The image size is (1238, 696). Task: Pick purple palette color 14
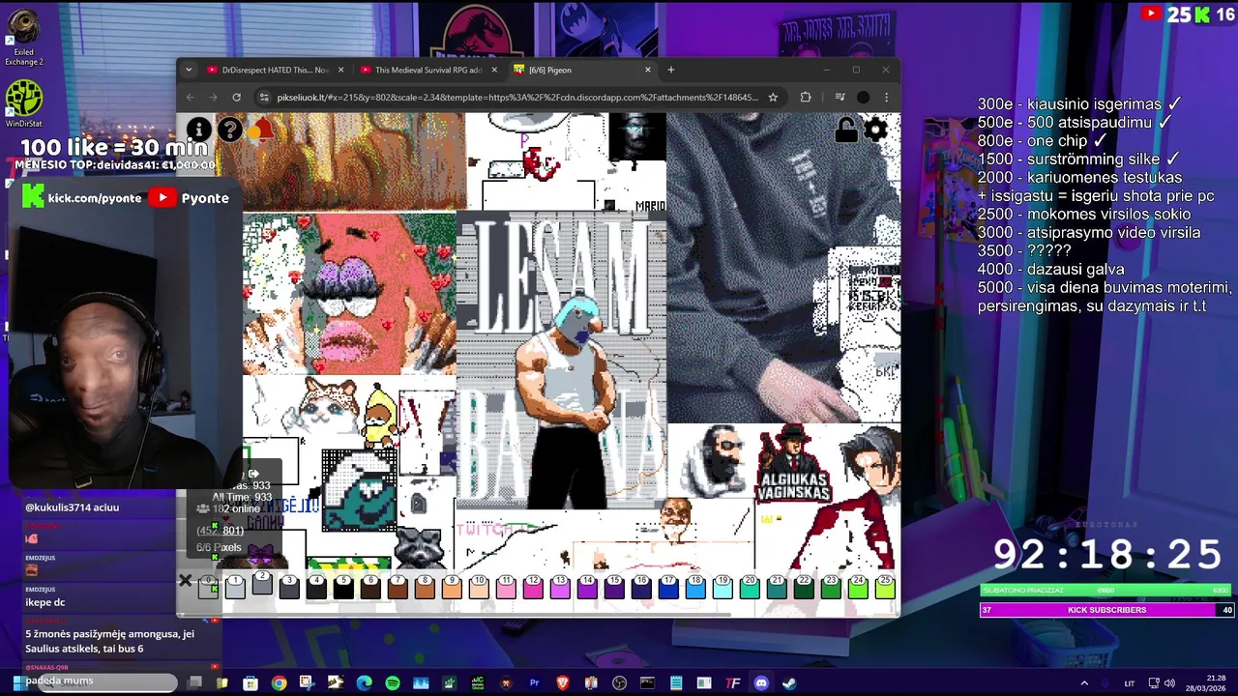[587, 587]
